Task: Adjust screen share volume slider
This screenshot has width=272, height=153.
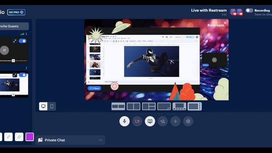Action: pos(13,95)
